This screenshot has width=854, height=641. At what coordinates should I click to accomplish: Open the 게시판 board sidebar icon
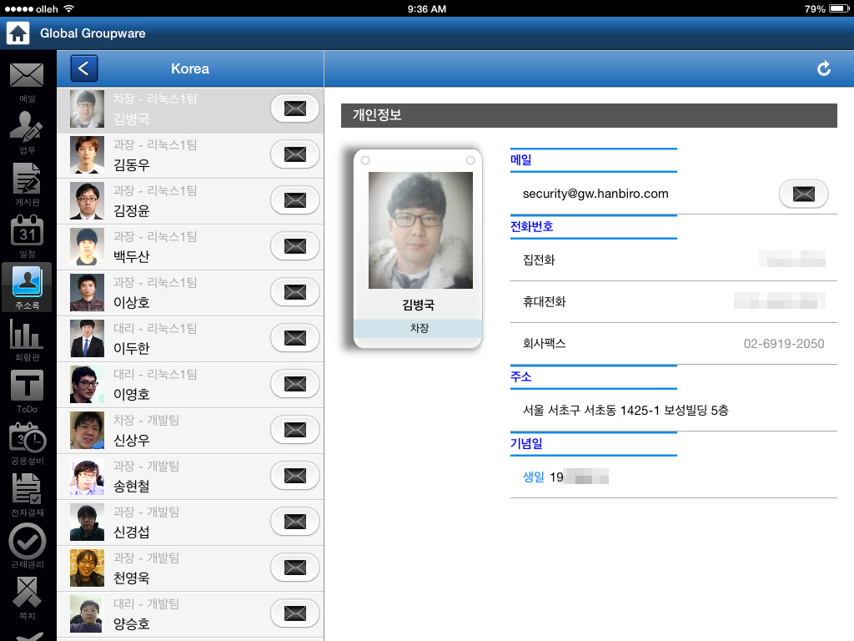pyautogui.click(x=27, y=184)
